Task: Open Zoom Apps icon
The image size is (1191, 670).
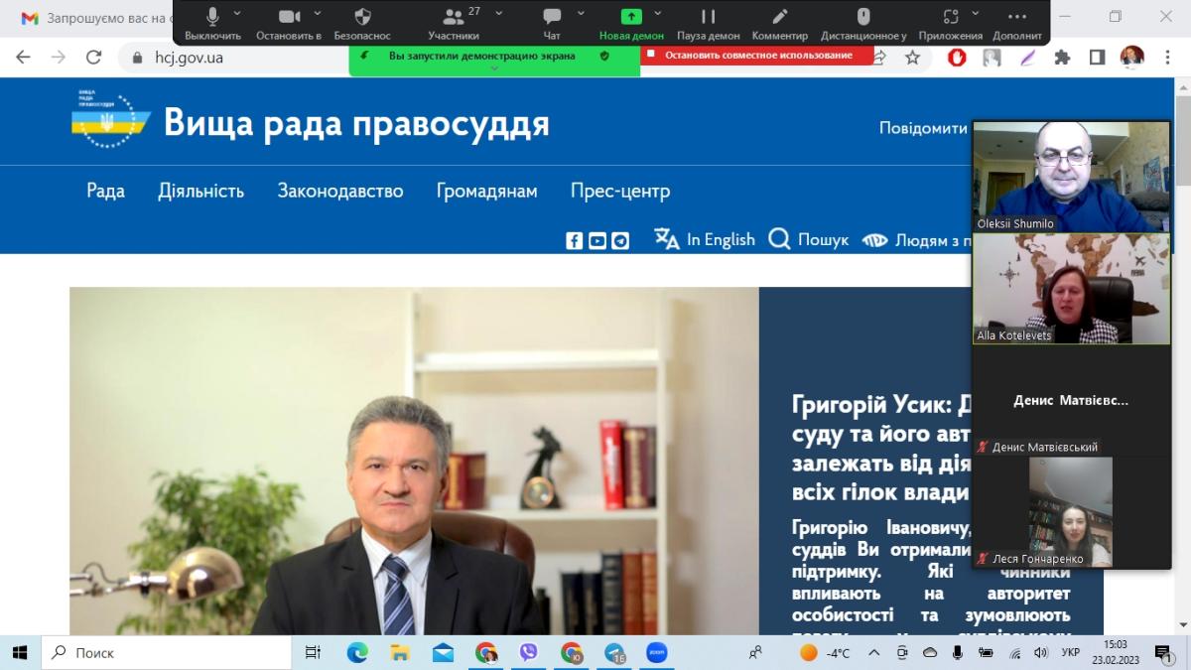Action: [x=951, y=18]
